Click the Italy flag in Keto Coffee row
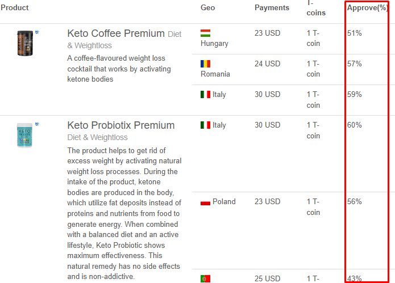The image size is (395, 283). tap(205, 95)
